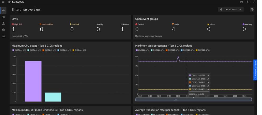Toggle CICST11A - LP11 series in CPU usage legend
262x115 pixels.
click(x=19, y=50)
